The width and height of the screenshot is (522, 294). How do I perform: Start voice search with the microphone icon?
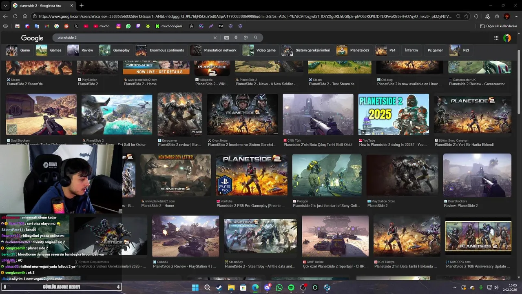tap(236, 38)
